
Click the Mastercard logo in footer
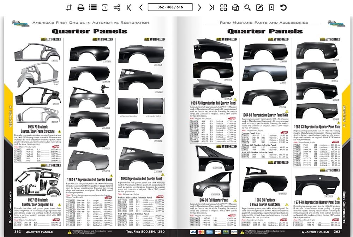tap(201, 232)
